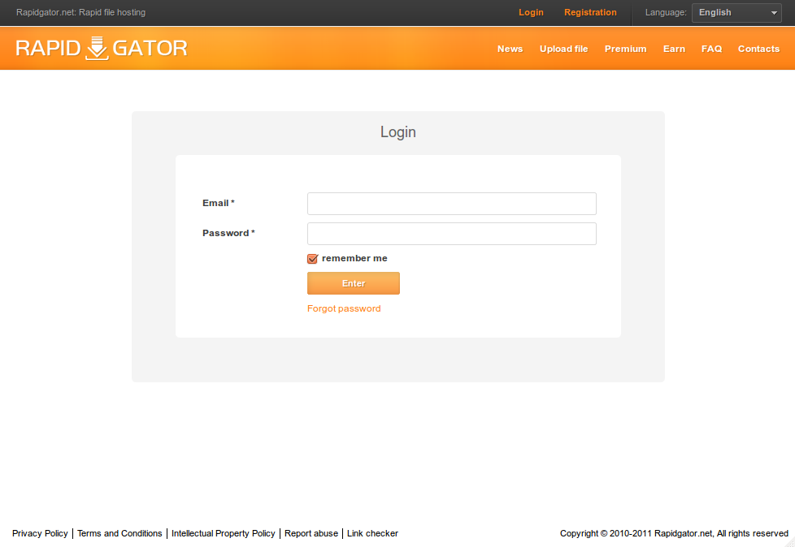Focus the Password input field
Image resolution: width=795 pixels, height=547 pixels.
[x=452, y=234]
